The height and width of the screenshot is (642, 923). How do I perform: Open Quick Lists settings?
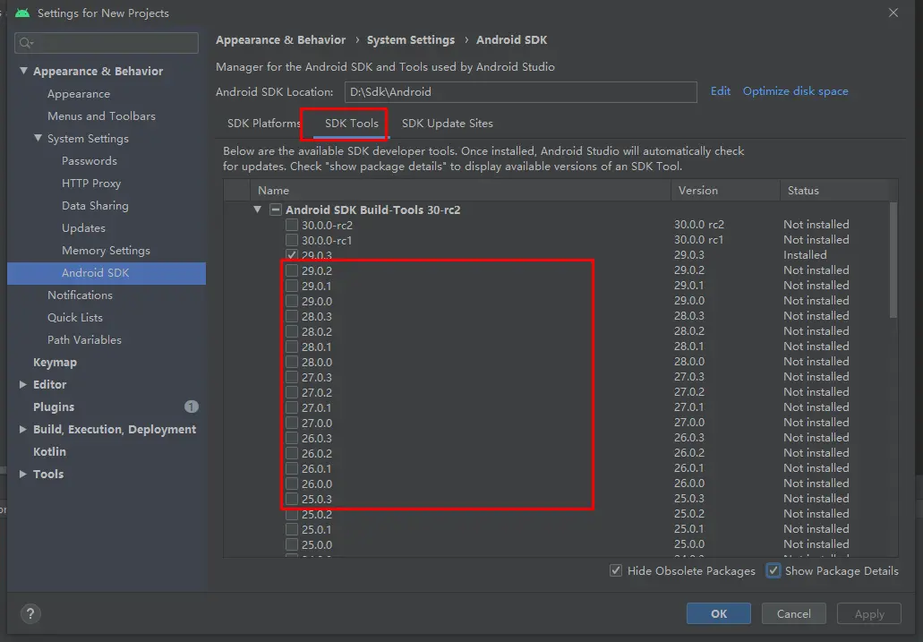point(75,318)
